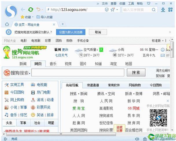
Task: Open the 工具 menu in the title bar
Action: tap(131, 3)
